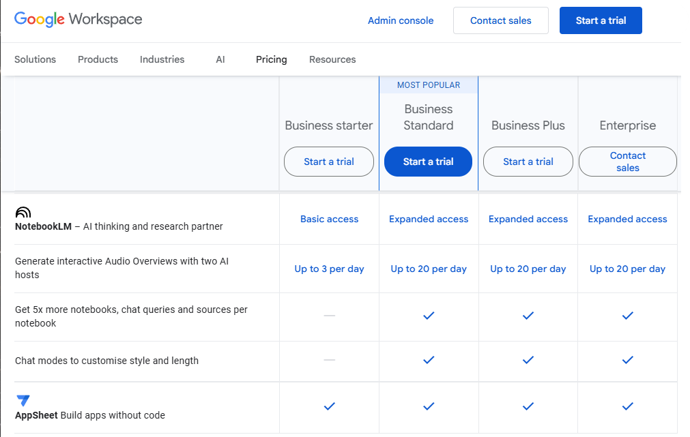Click Business Plus's Expanded access link

coord(528,219)
